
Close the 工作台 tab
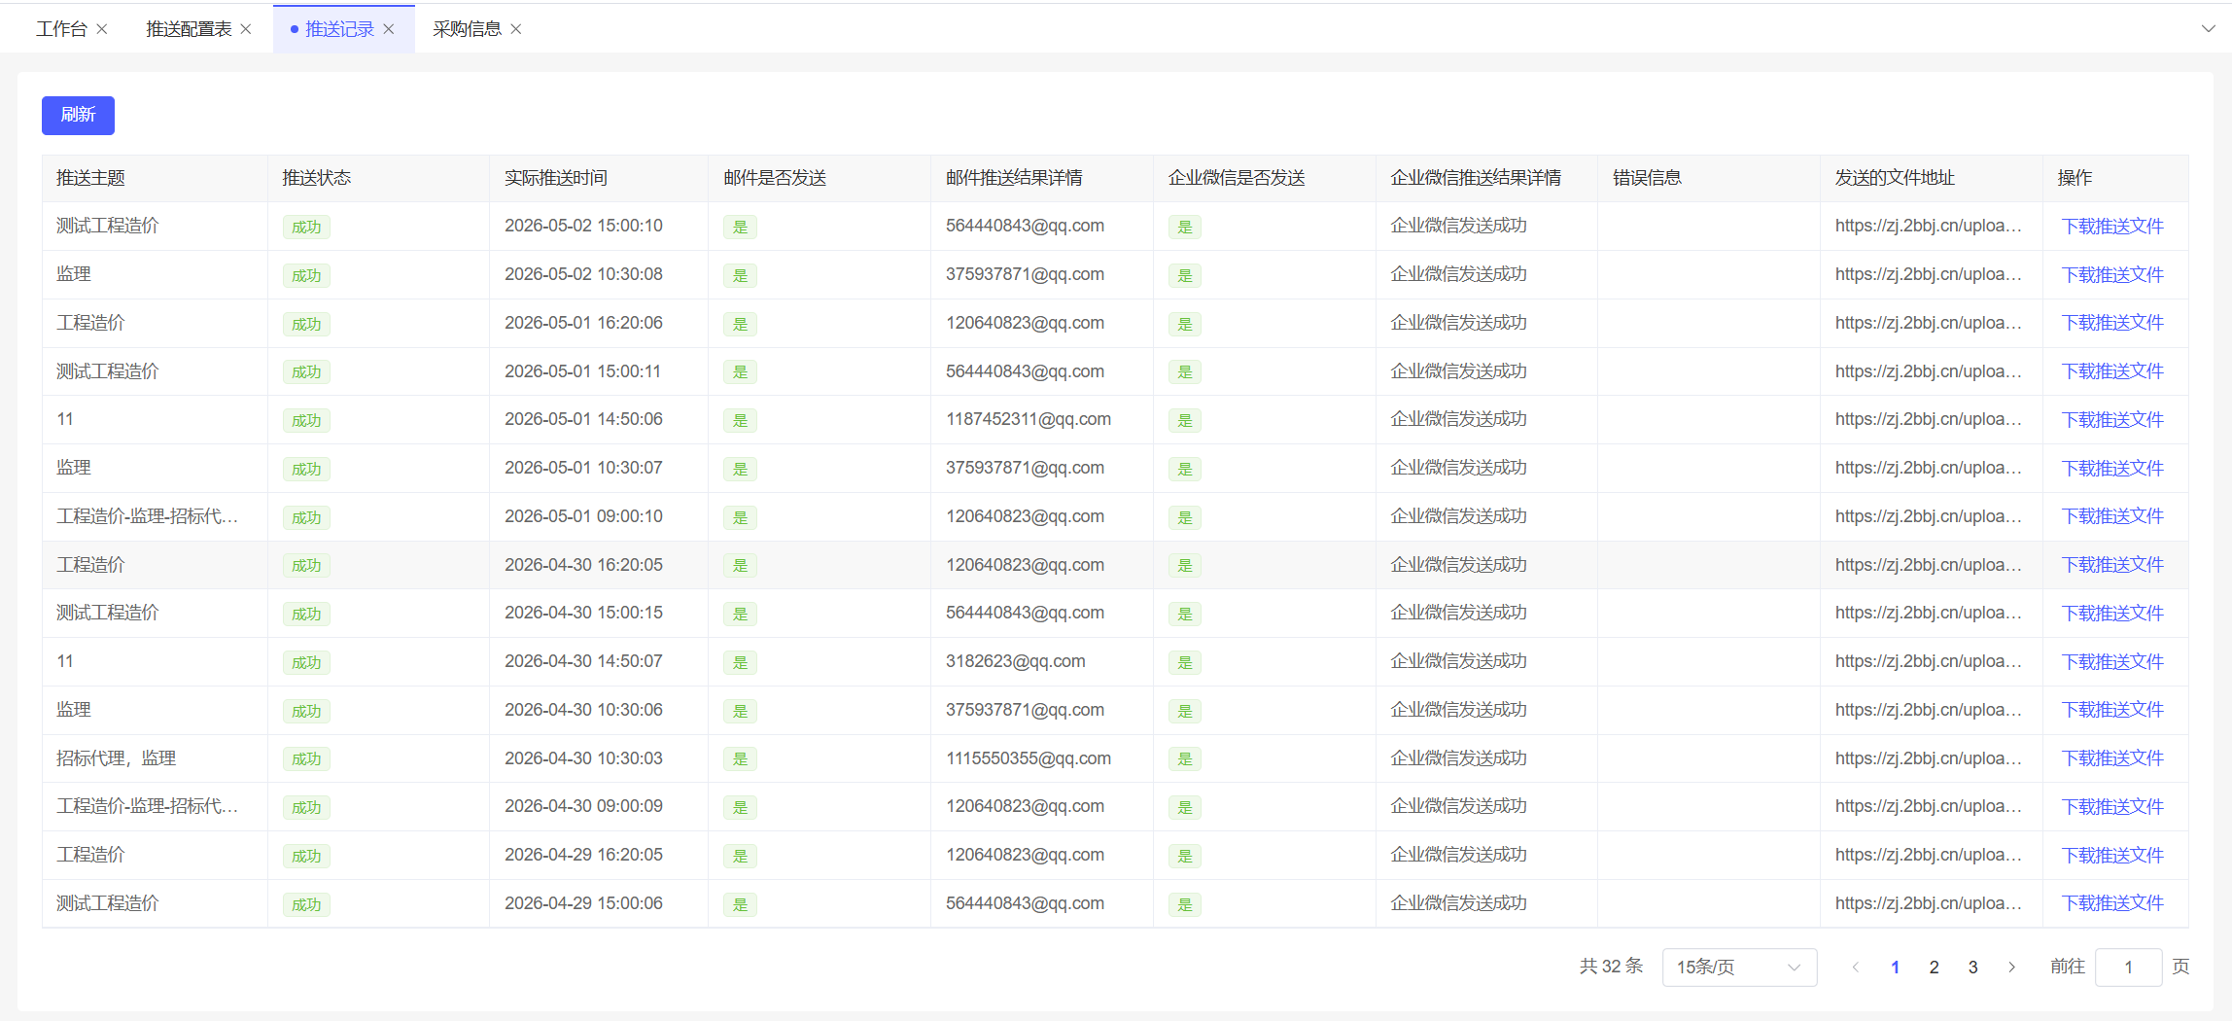(x=102, y=29)
